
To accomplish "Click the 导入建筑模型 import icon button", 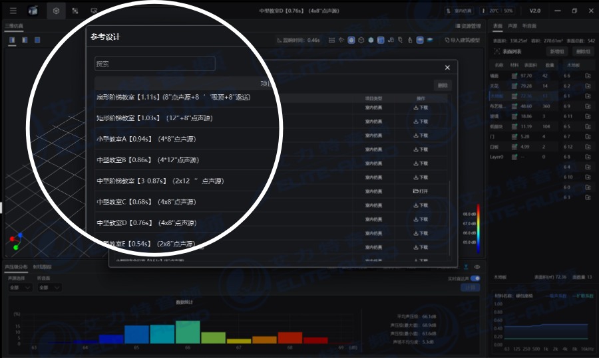I will [x=463, y=40].
